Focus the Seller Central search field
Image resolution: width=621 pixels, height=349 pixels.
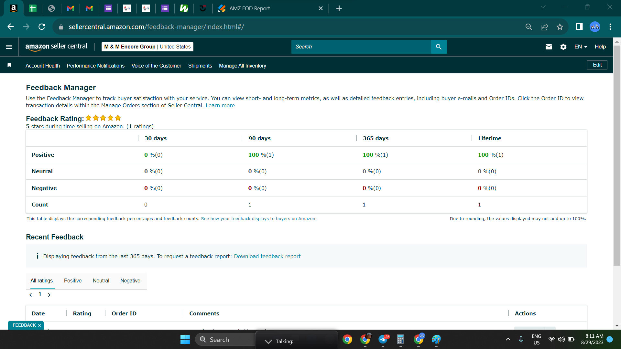point(361,47)
